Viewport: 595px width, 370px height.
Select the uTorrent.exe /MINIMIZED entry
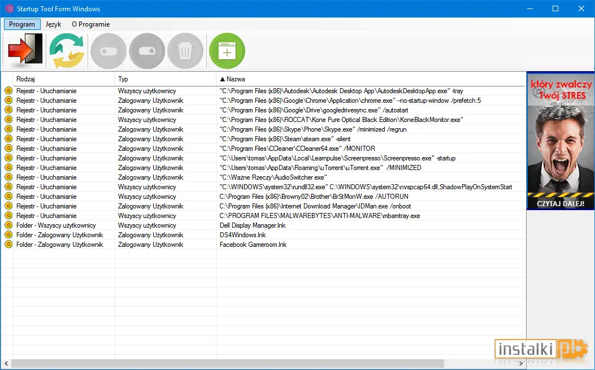[320, 168]
